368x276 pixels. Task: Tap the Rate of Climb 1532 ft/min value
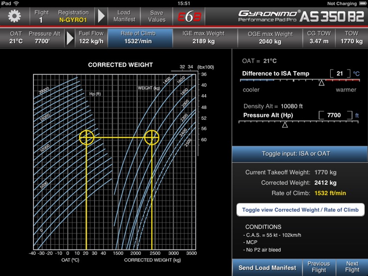[330, 193]
